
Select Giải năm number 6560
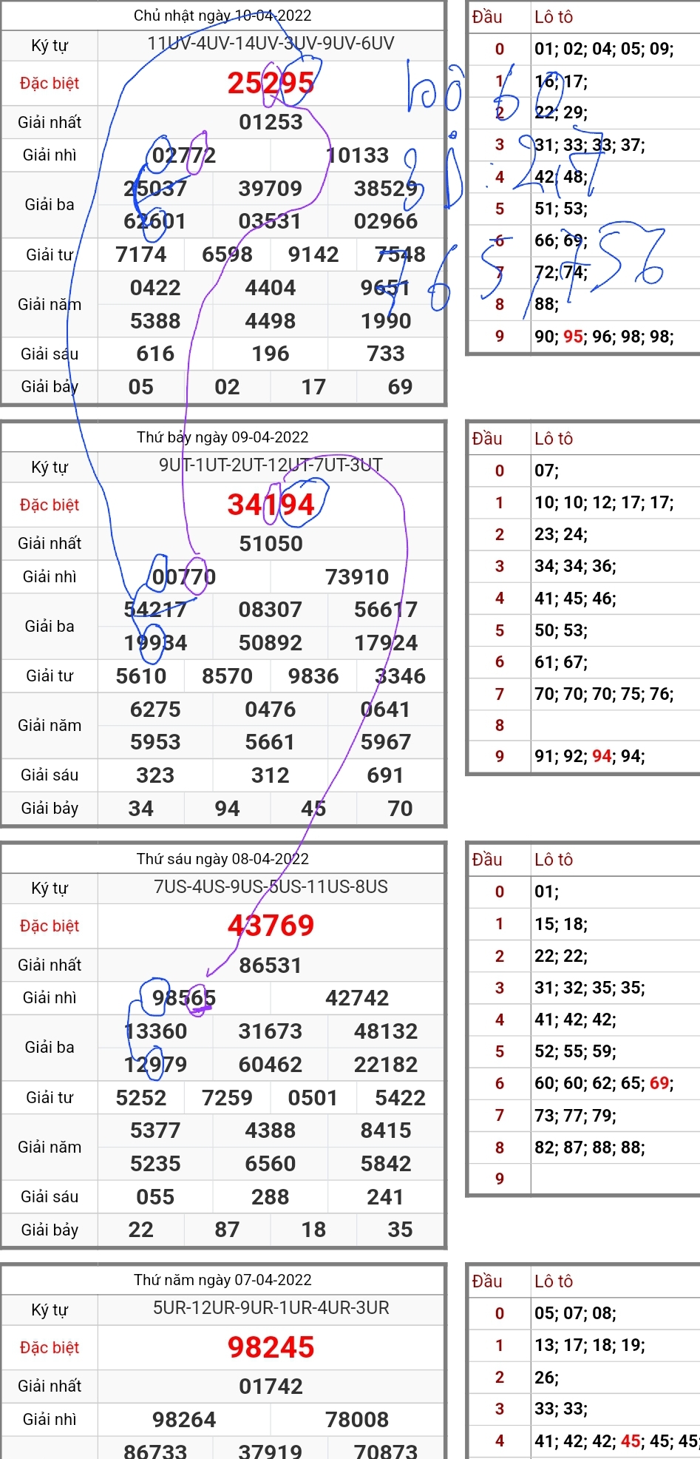(x=271, y=1164)
